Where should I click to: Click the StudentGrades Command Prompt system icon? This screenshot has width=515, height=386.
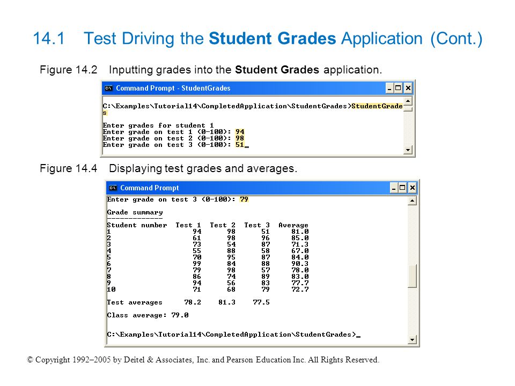(x=109, y=88)
